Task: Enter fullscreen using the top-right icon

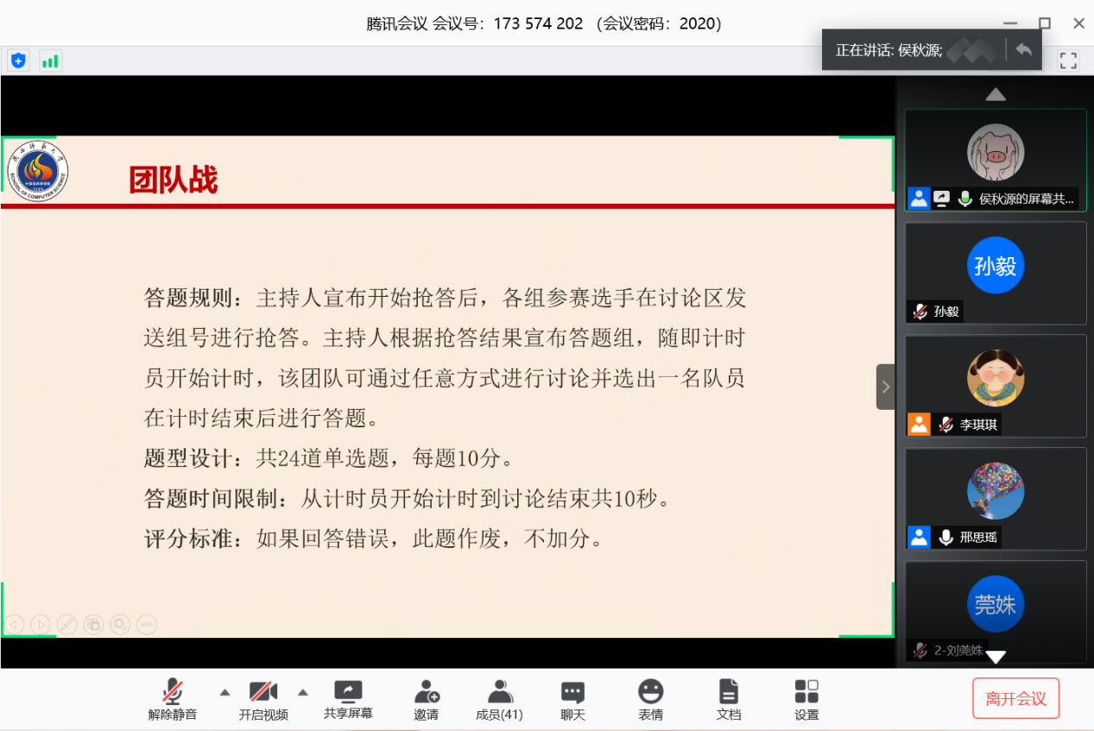Action: tap(1068, 60)
